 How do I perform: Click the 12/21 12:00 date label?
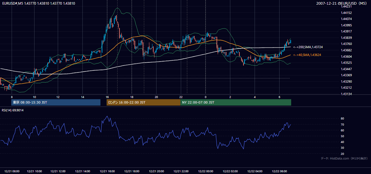[58, 171]
